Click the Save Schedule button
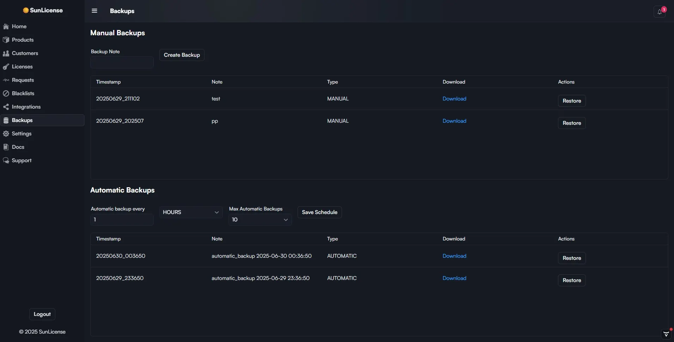This screenshot has width=674, height=342. tap(320, 212)
